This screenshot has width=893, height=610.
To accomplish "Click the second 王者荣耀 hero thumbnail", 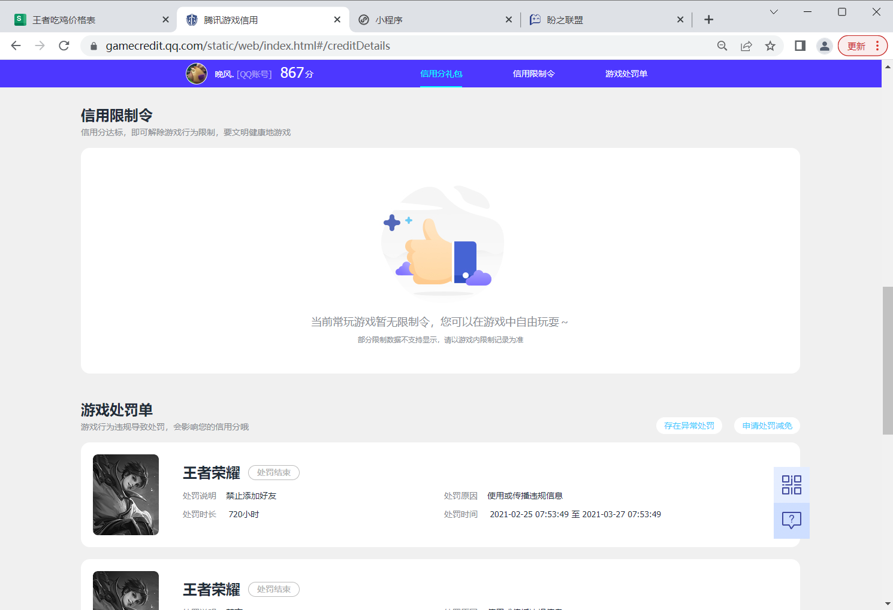I will (x=126, y=590).
